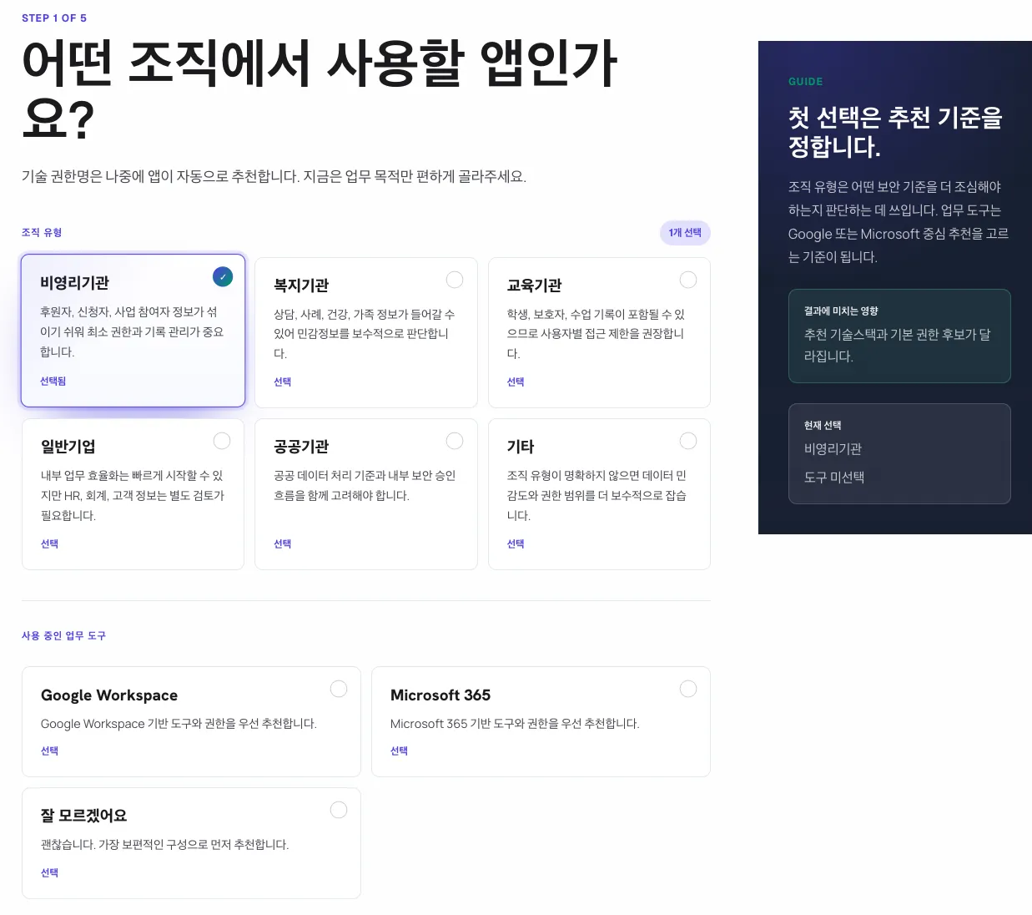Screen dimensions: 1032x915
Task: Click 선택됨 label on 비영리기관 card
Action: pos(53,381)
